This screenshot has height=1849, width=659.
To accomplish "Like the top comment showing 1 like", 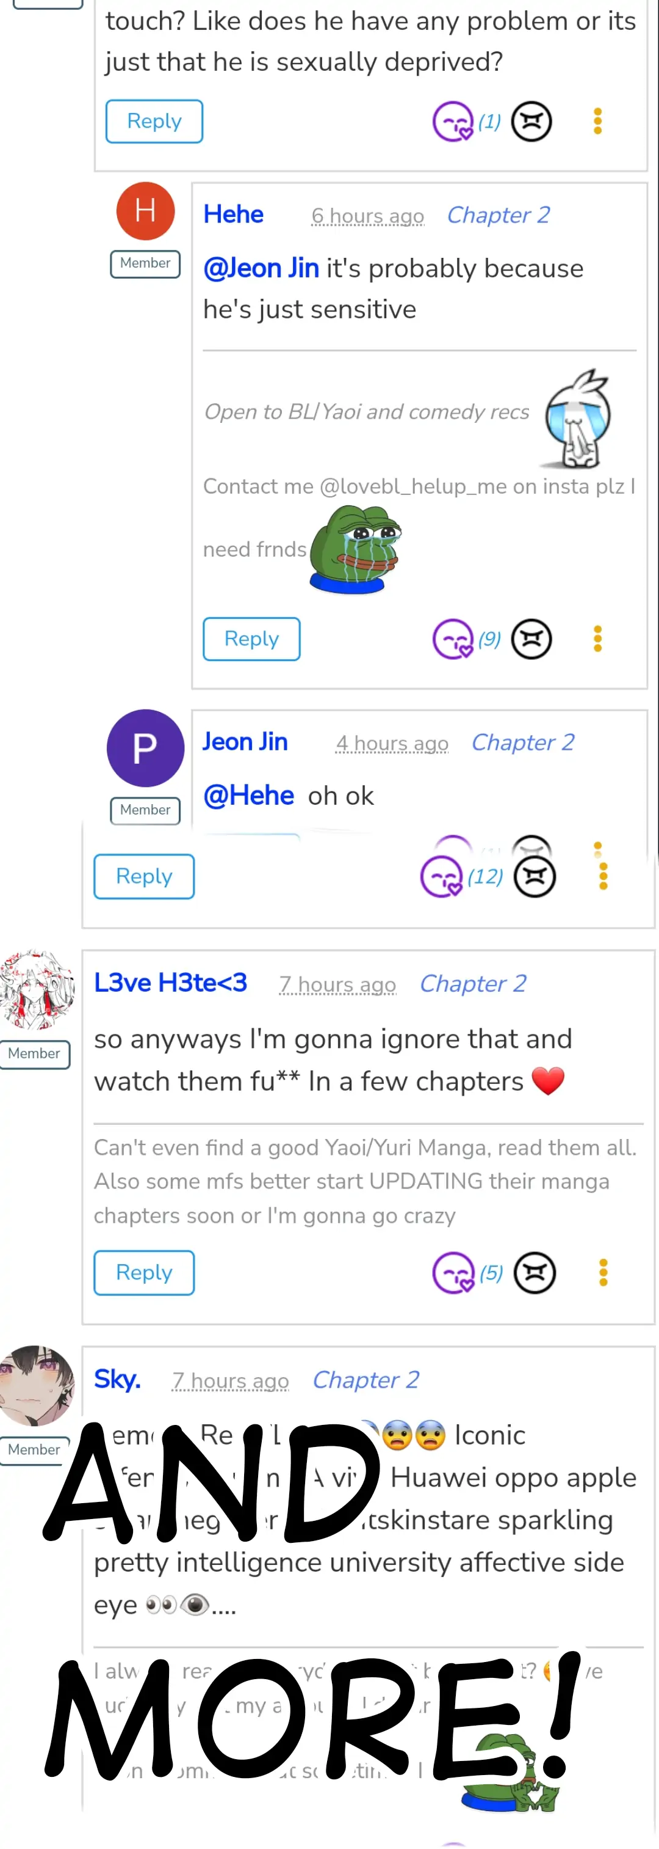I will point(453,122).
